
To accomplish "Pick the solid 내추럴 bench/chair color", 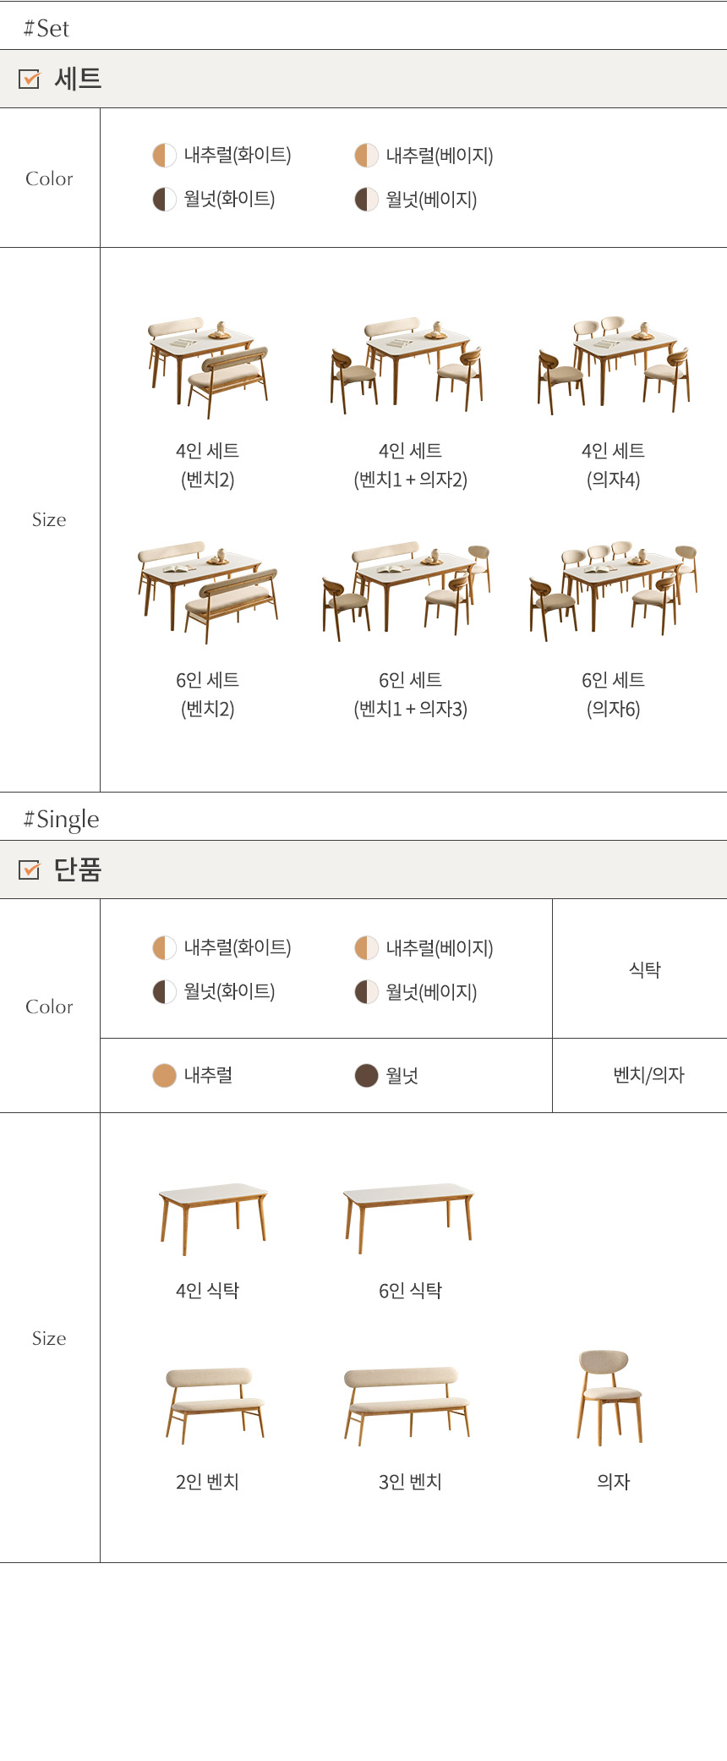I will coord(164,1076).
